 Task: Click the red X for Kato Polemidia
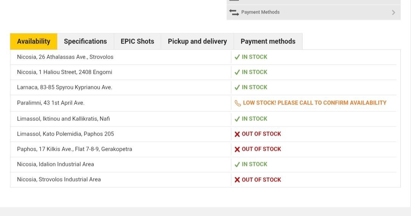tap(237, 134)
